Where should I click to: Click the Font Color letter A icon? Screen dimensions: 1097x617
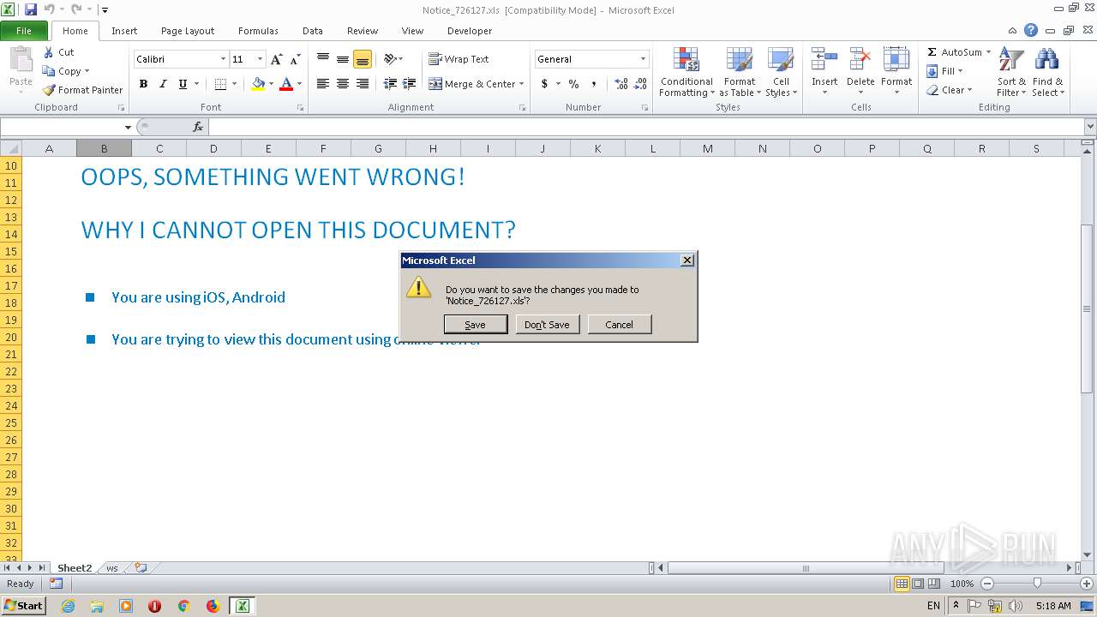(x=286, y=84)
